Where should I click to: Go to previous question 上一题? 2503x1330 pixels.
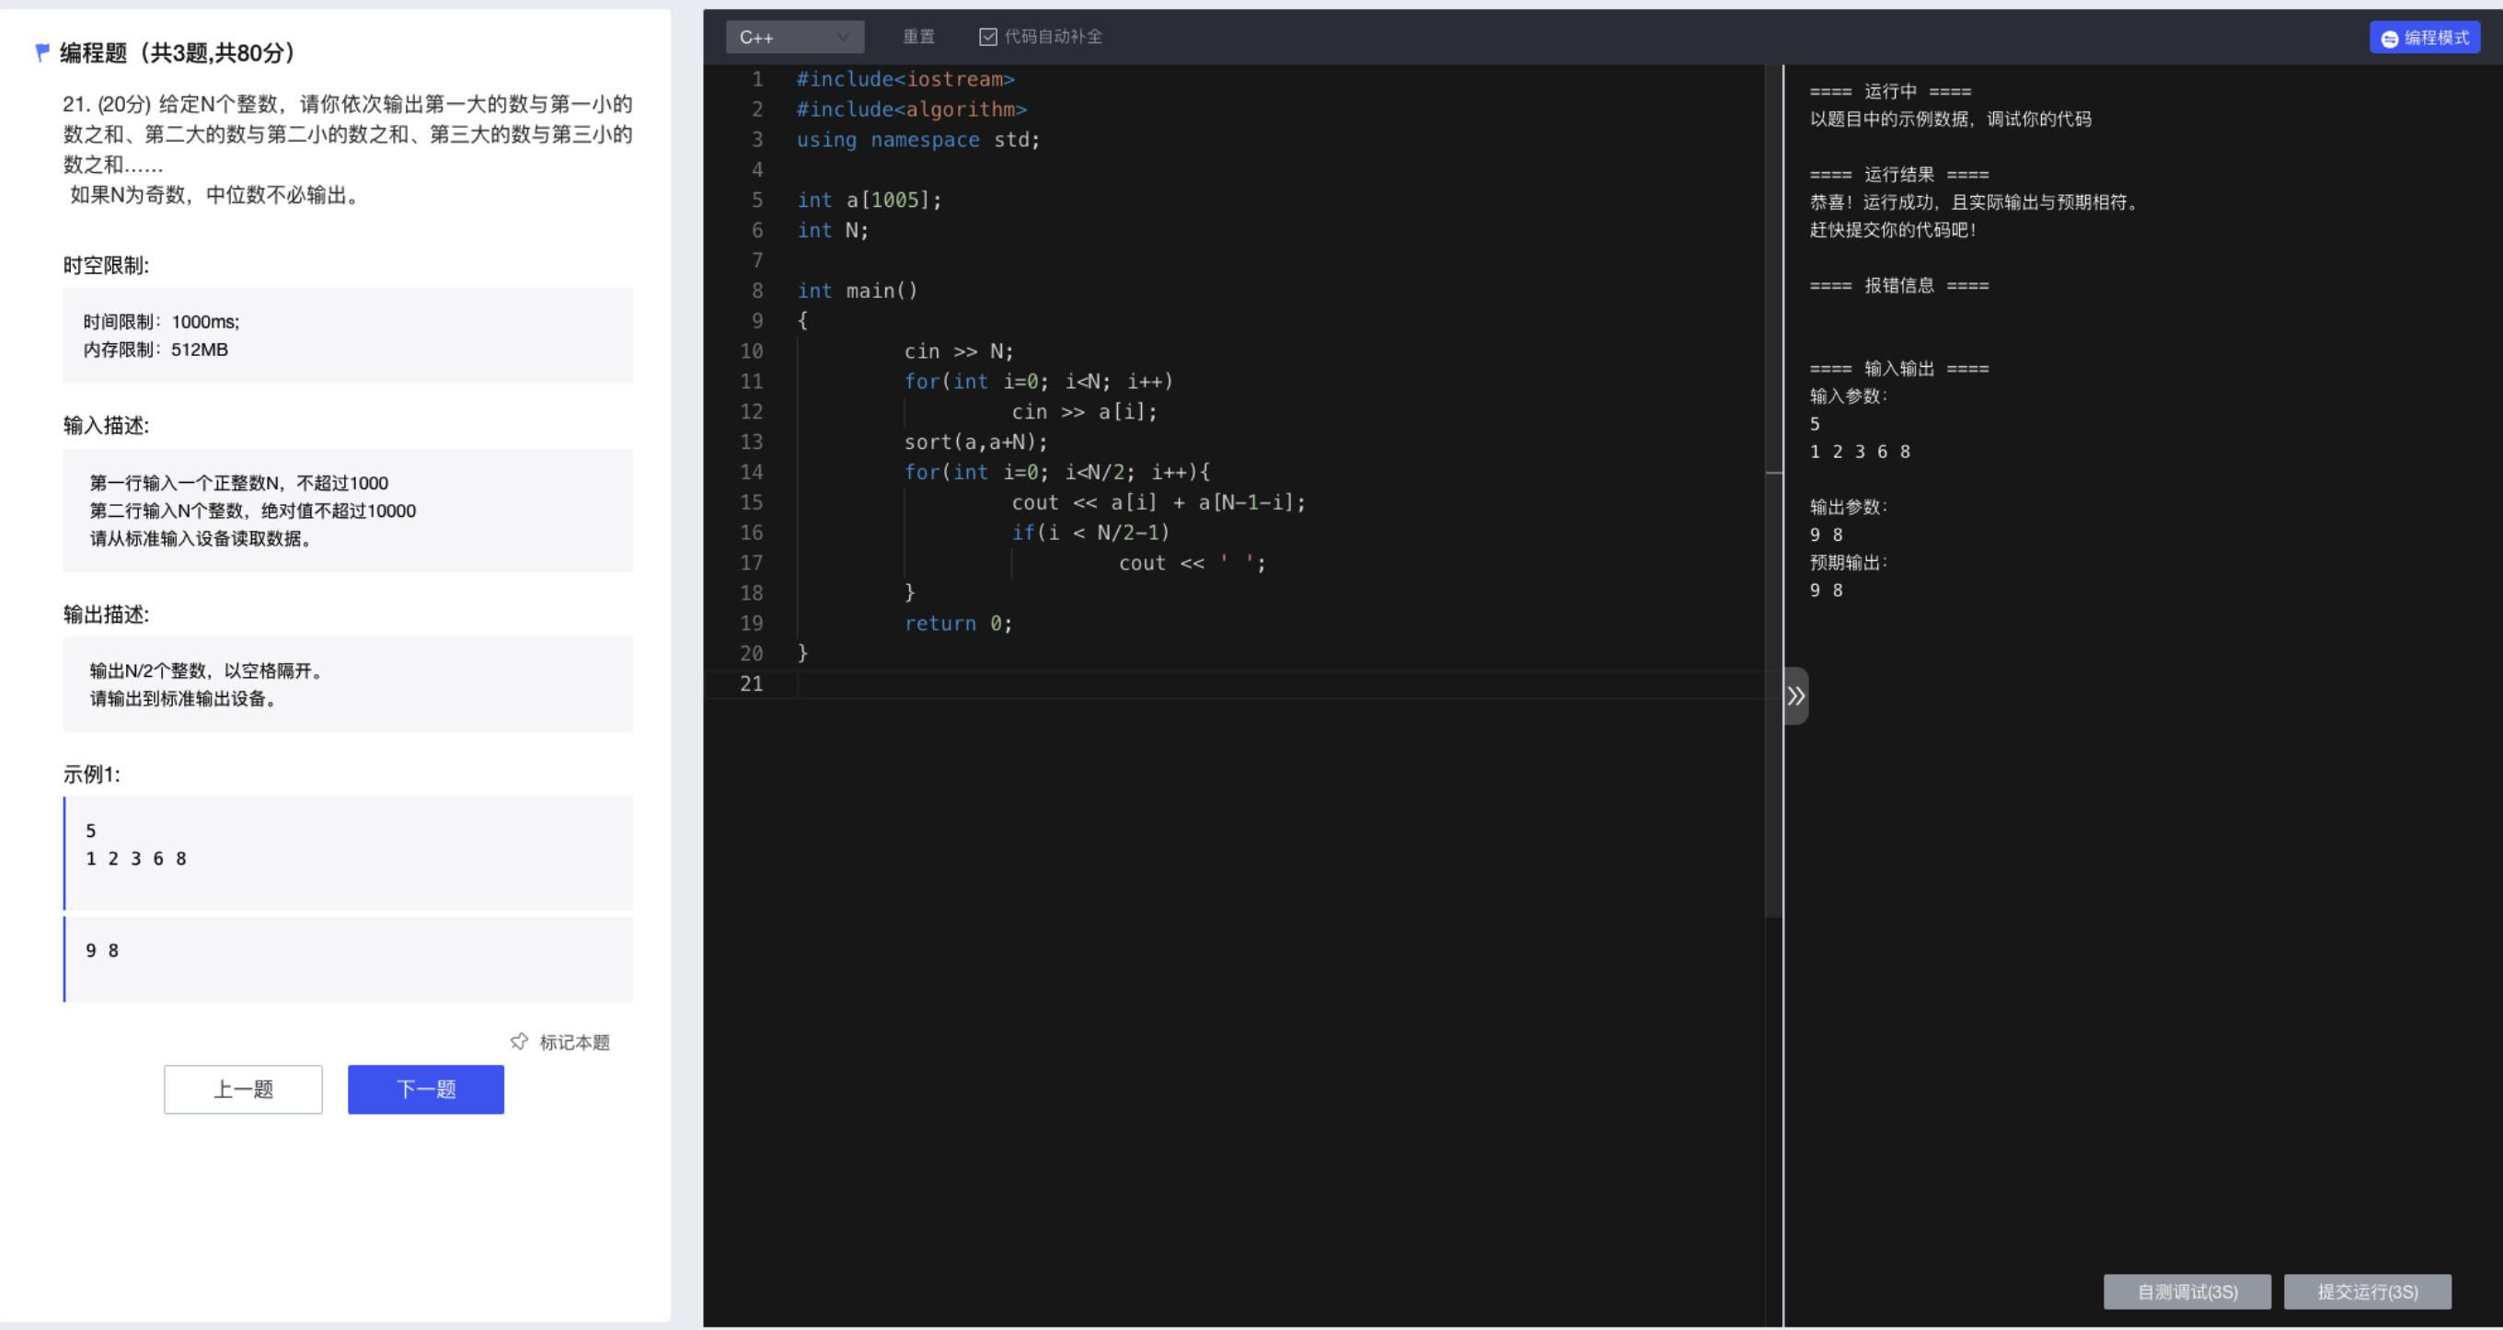click(x=243, y=1089)
